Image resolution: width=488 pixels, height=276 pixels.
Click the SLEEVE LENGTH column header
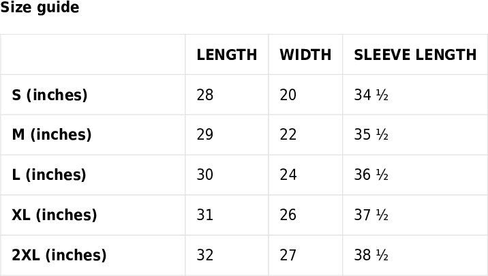[x=415, y=55]
